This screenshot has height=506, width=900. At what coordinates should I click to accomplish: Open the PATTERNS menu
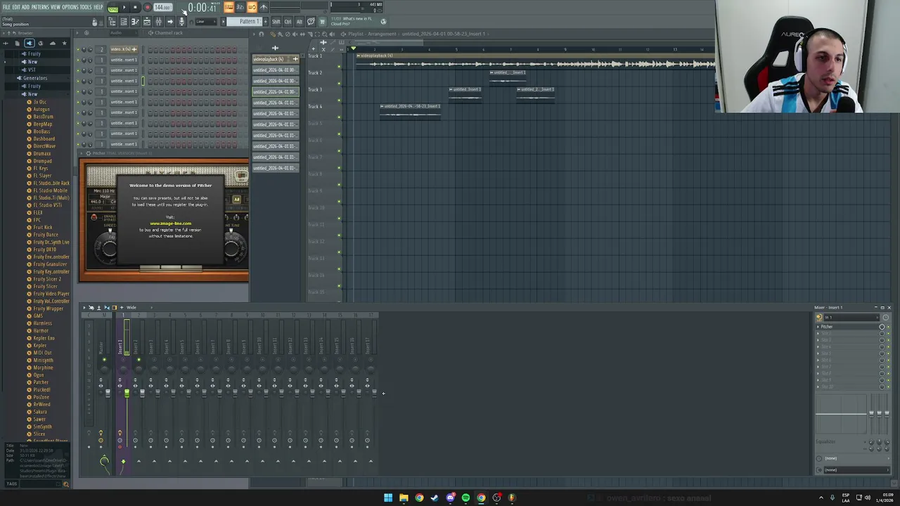click(x=40, y=7)
